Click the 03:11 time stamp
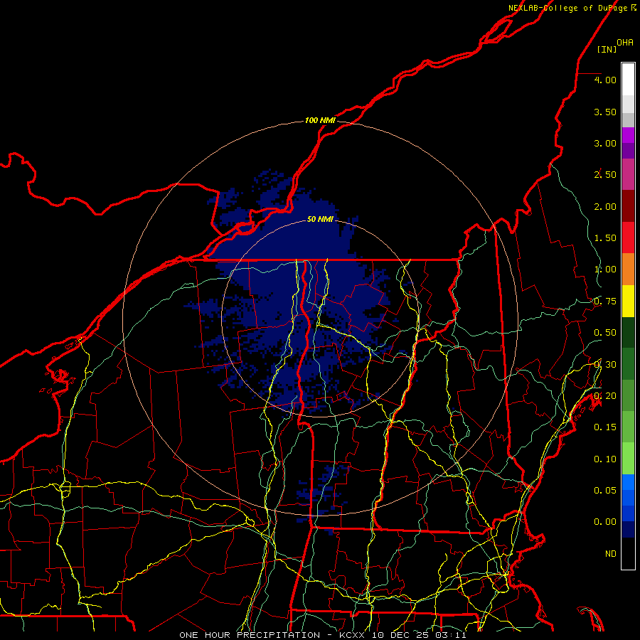 (x=451, y=635)
